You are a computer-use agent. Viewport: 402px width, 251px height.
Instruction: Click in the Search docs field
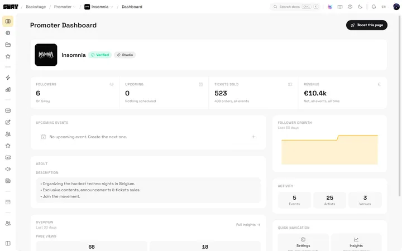pos(295,7)
